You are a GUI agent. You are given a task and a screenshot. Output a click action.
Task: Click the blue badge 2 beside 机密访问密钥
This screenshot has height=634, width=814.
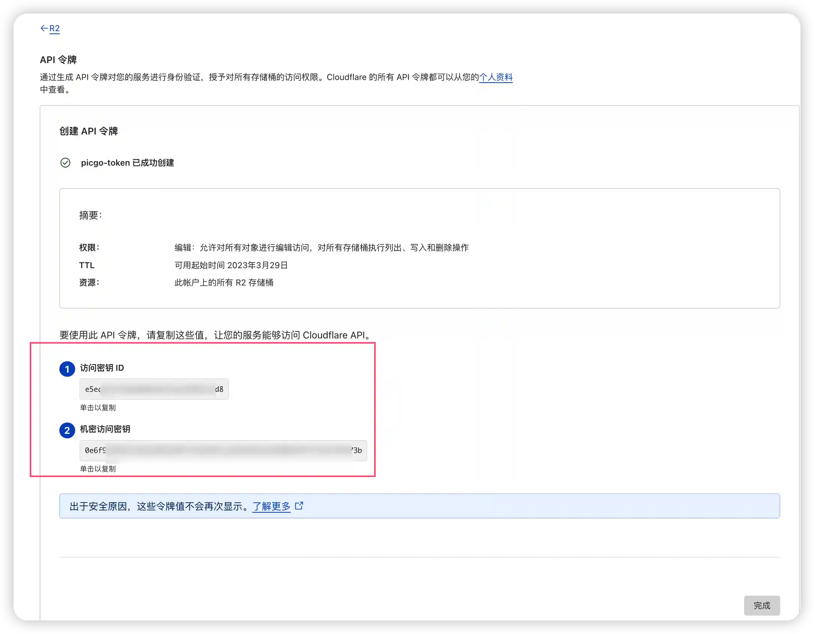[x=67, y=430]
